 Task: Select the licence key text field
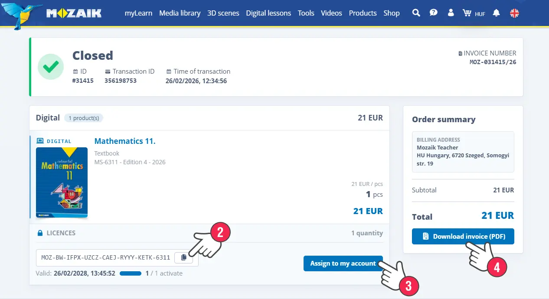click(106, 257)
